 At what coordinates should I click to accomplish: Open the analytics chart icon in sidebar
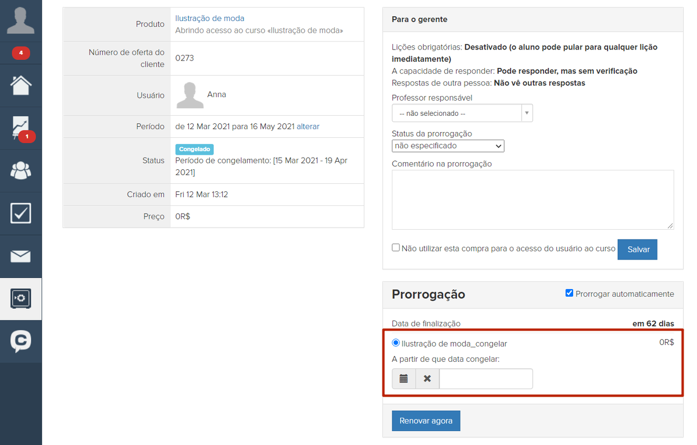(x=20, y=128)
